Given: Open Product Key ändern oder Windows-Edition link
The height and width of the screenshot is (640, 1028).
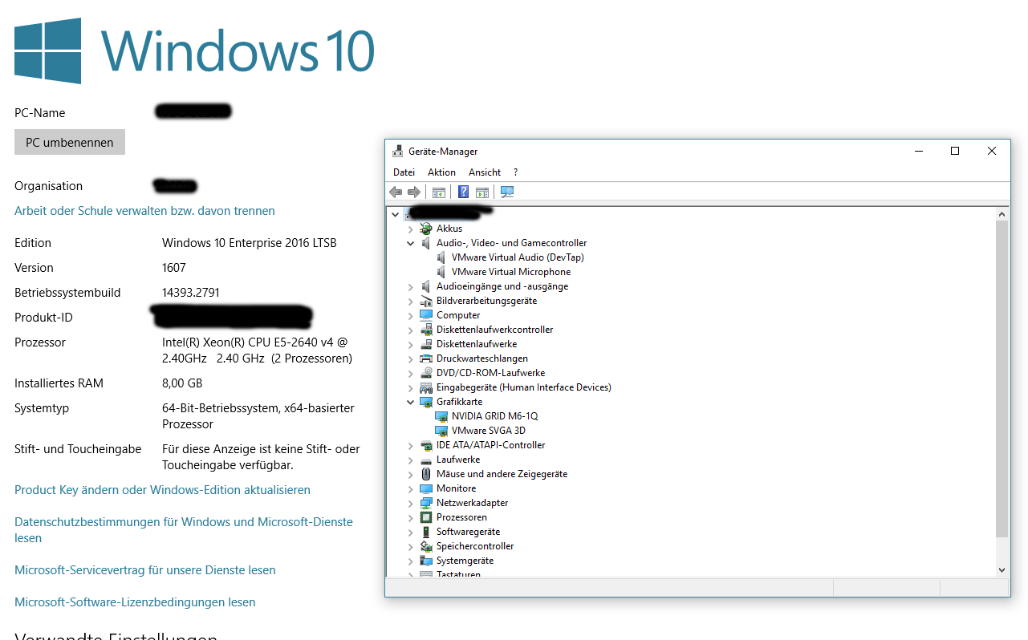Looking at the screenshot, I should (x=162, y=490).
